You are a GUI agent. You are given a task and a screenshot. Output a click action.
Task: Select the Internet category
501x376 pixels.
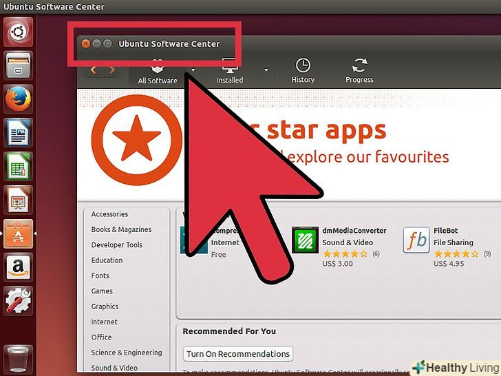(x=104, y=322)
